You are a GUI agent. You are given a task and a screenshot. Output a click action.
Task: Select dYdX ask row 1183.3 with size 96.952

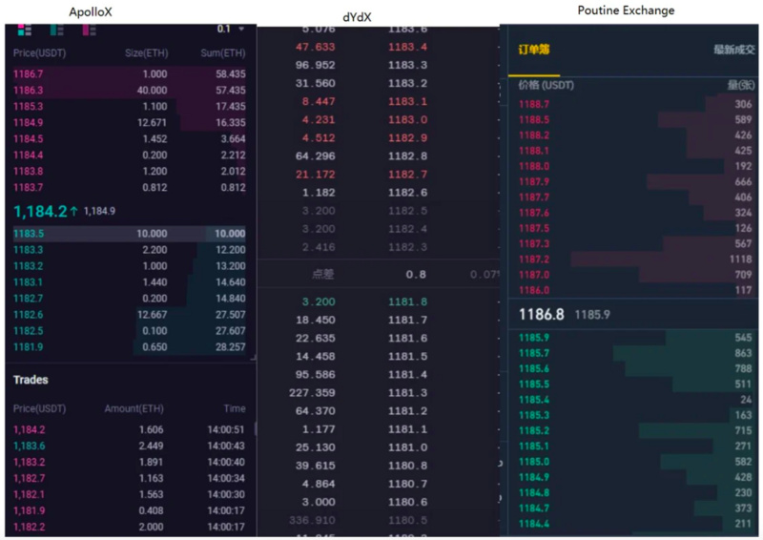click(x=361, y=65)
